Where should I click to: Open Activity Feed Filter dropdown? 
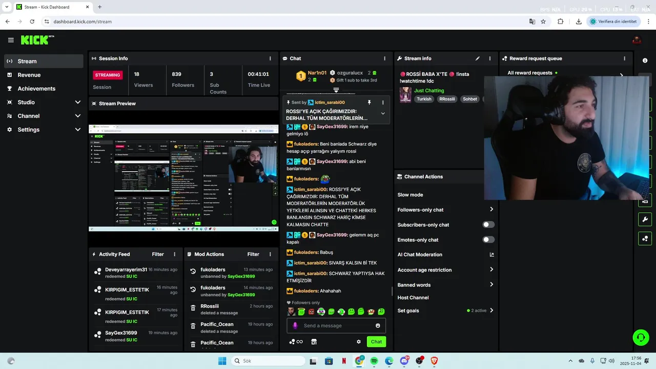click(x=158, y=254)
